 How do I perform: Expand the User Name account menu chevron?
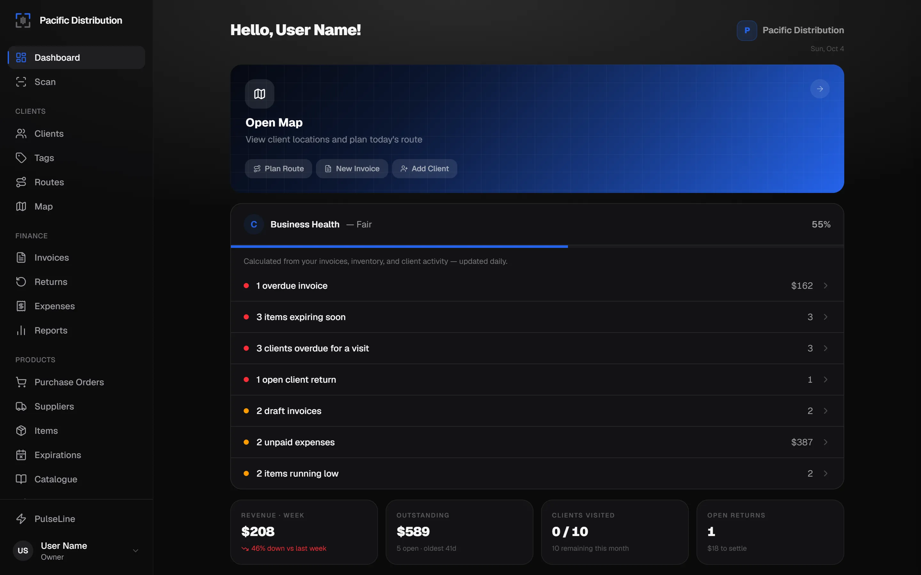tap(136, 551)
